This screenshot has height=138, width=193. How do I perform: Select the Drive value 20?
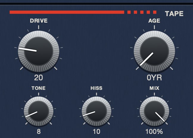coord(38,78)
